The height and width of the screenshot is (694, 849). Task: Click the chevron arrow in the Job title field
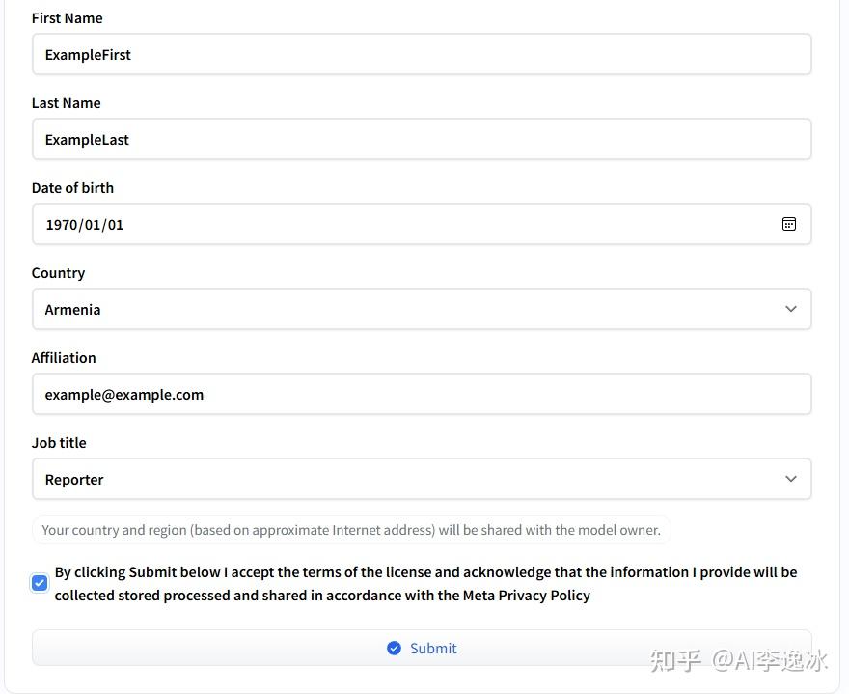point(791,480)
